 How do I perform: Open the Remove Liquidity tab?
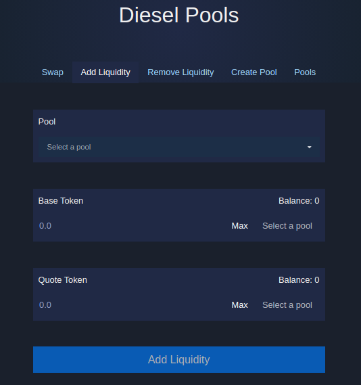pos(180,72)
